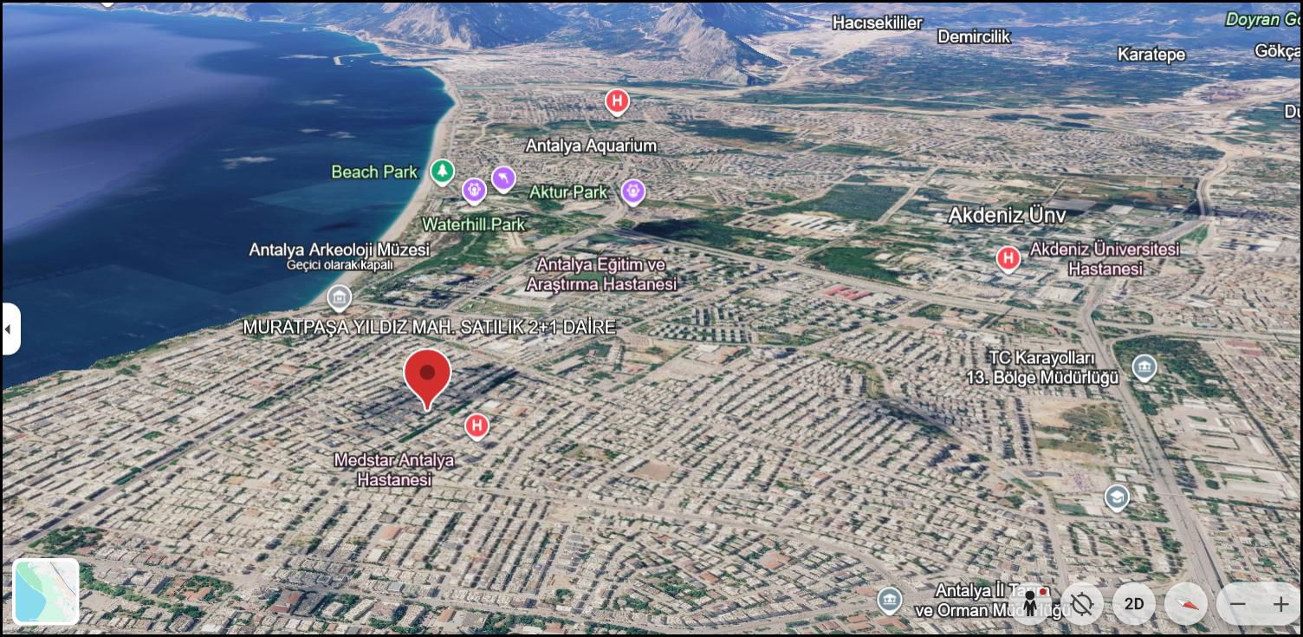The width and height of the screenshot is (1303, 637).
Task: Zoom in with the plus button
Action: [x=1280, y=604]
